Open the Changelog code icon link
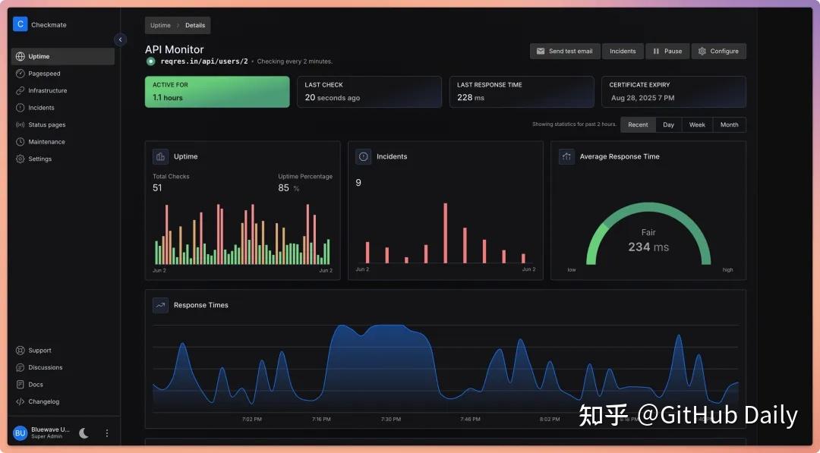 (20, 401)
